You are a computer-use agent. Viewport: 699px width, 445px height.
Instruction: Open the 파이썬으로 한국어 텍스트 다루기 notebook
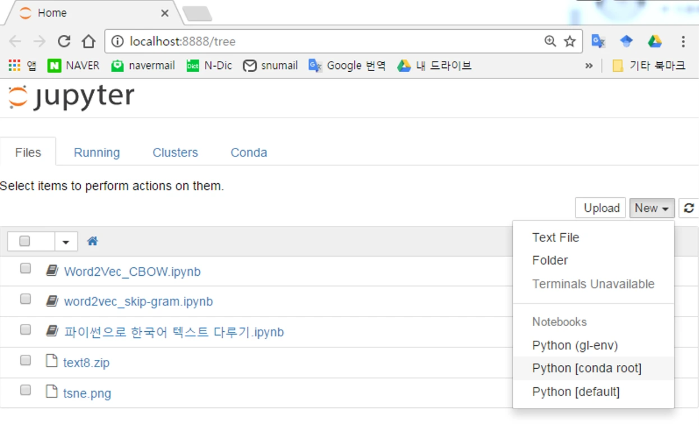point(174,332)
